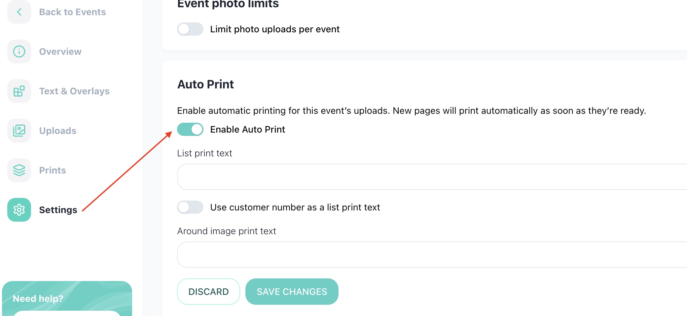Screen dimensions: 687x316
Task: Click the Uploads image icon
Action: (19, 131)
